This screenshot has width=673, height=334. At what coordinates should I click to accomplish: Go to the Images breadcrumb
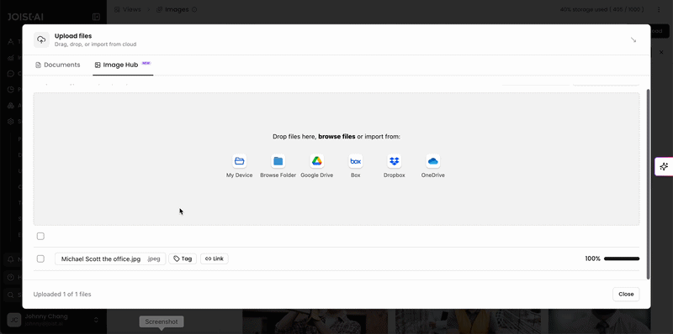pos(172,9)
